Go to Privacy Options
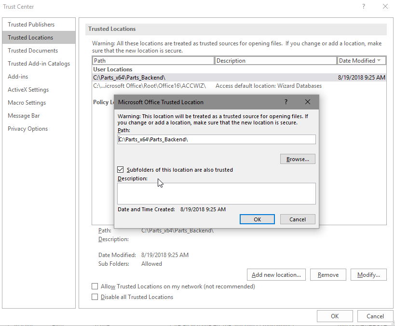Screen dimensions: 395x326 [27, 128]
